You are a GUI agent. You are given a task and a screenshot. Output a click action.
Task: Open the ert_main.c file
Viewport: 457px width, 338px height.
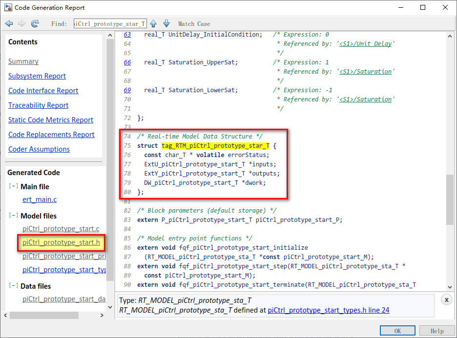coord(40,199)
